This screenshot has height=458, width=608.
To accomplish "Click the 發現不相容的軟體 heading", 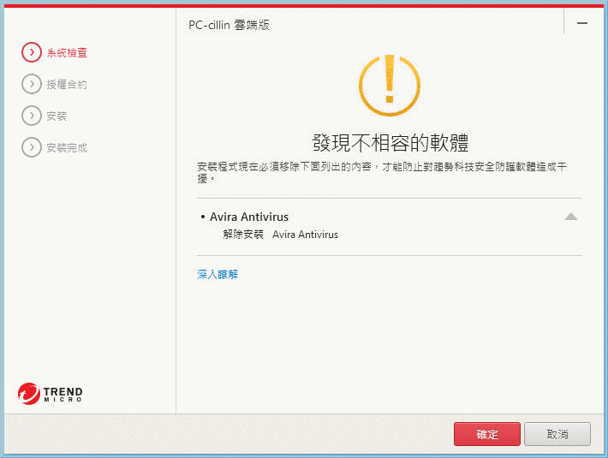I will (x=390, y=142).
